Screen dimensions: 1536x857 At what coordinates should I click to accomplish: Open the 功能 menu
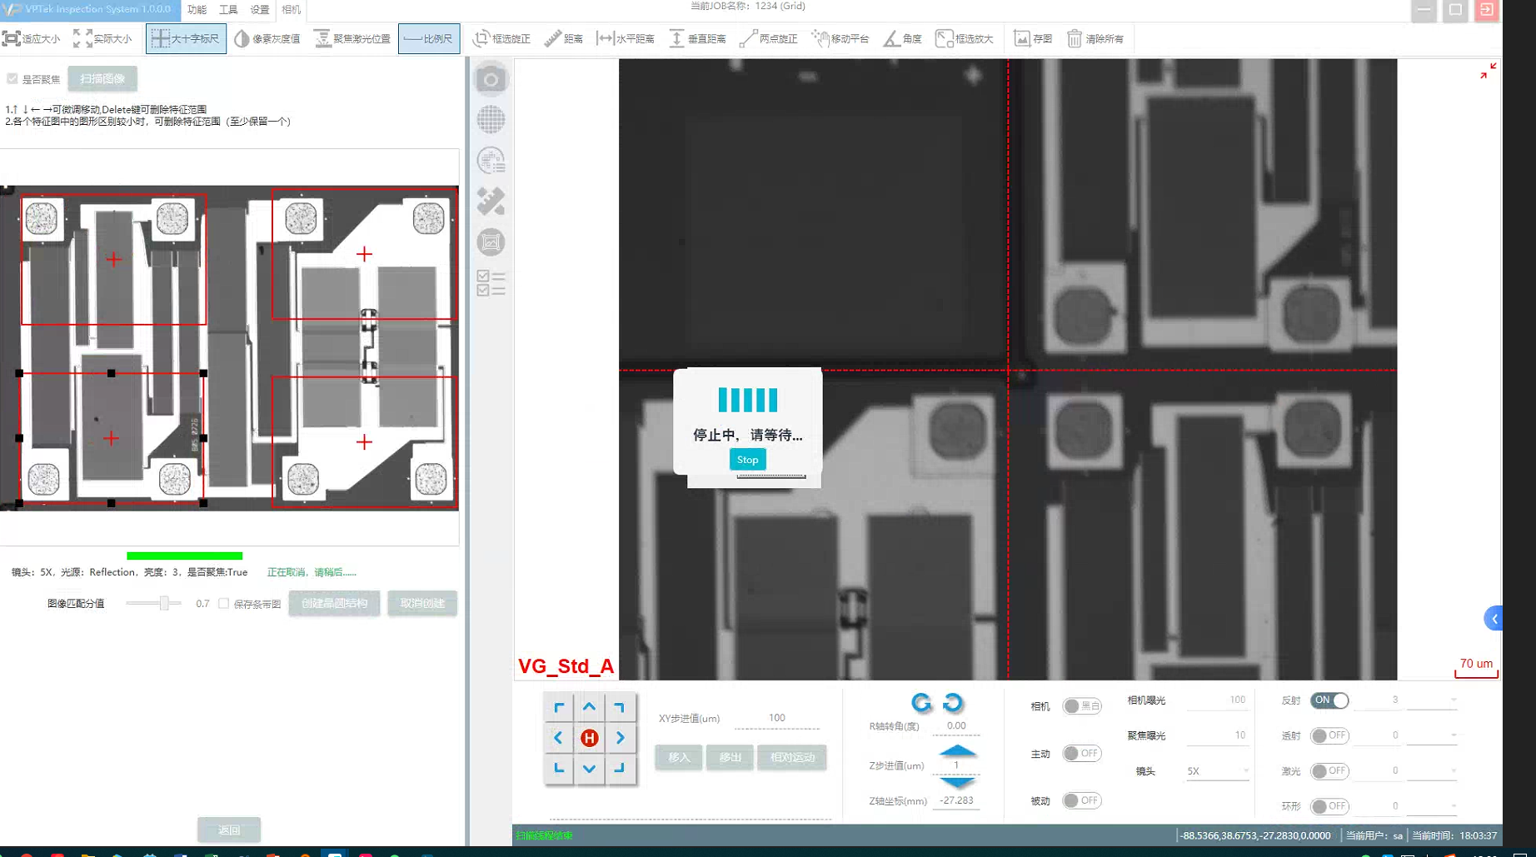tap(197, 9)
